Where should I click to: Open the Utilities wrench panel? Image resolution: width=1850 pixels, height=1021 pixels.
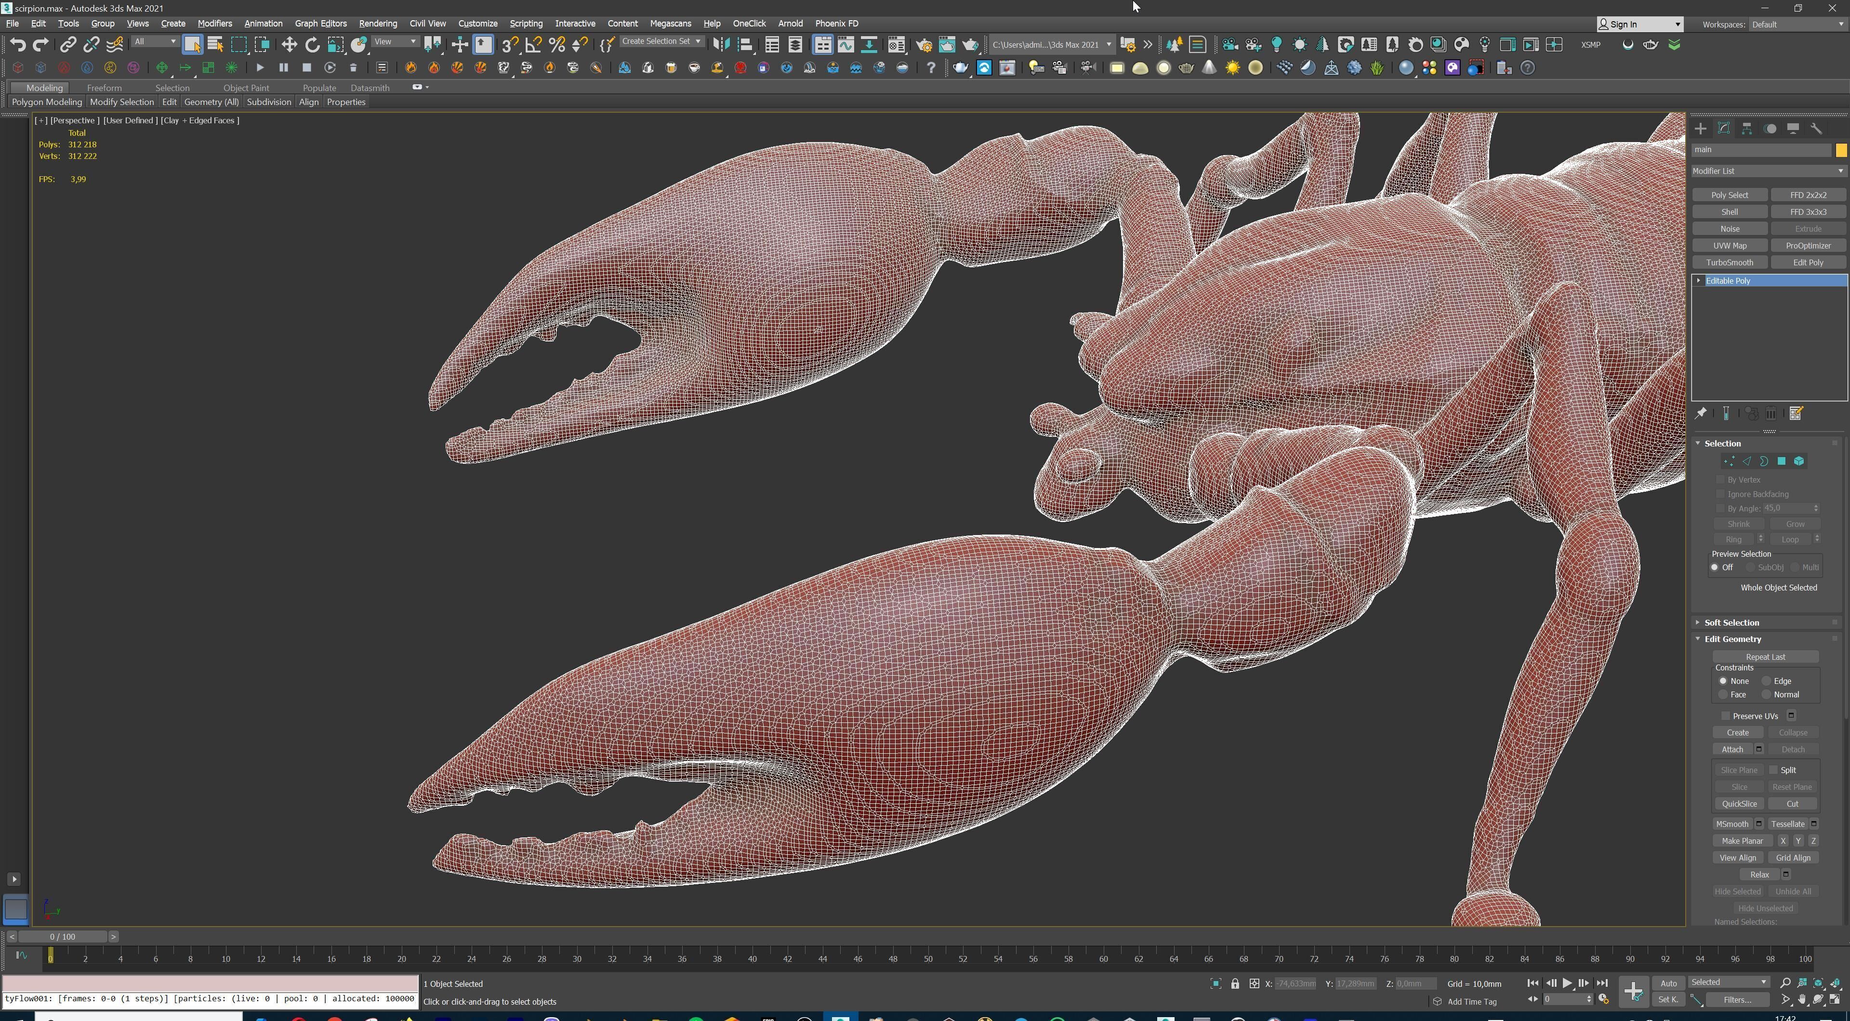pyautogui.click(x=1816, y=129)
